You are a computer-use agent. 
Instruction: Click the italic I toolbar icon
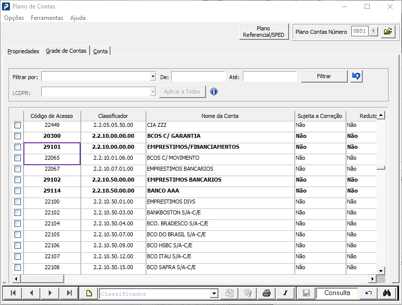point(285,293)
